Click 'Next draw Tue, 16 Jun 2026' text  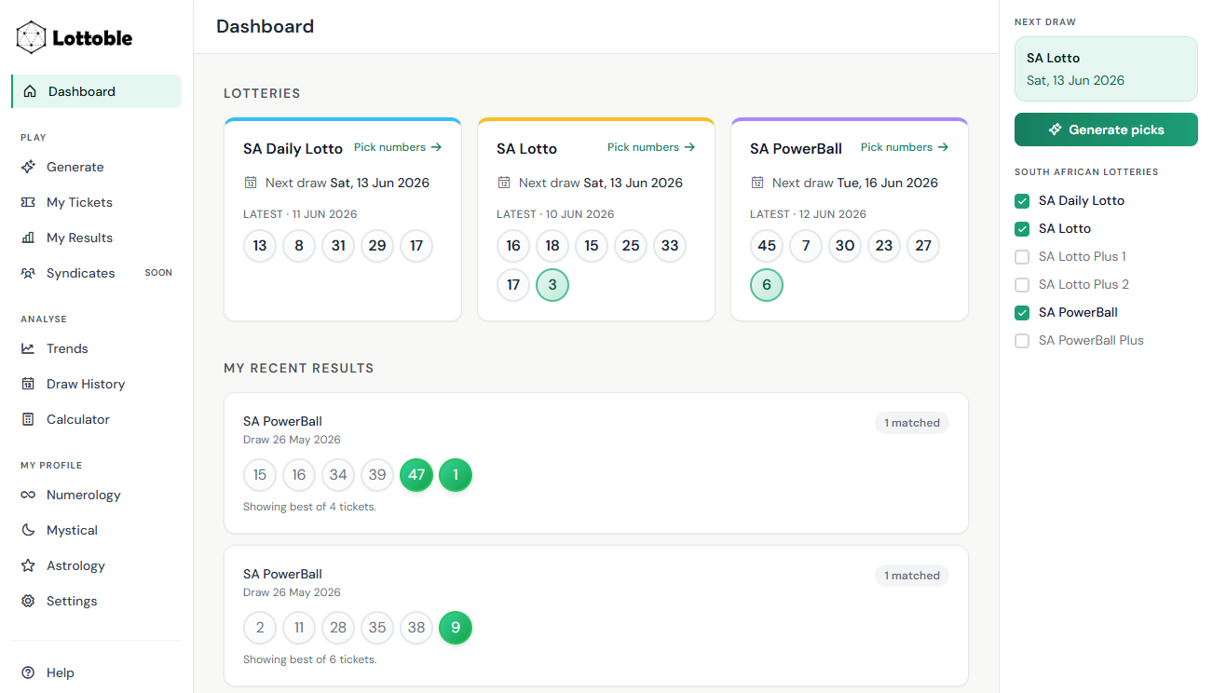click(855, 183)
